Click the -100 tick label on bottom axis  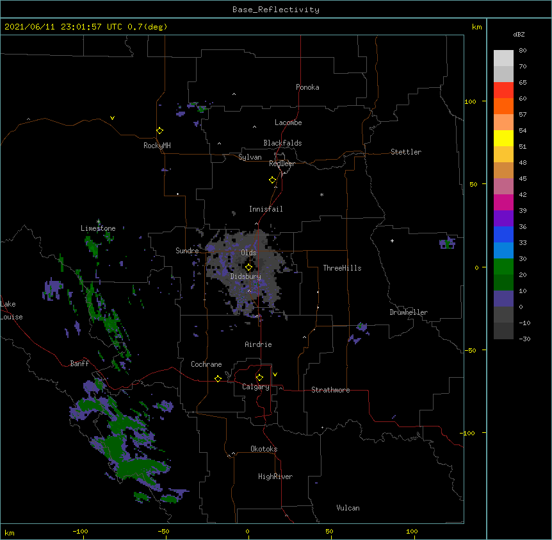pos(81,531)
